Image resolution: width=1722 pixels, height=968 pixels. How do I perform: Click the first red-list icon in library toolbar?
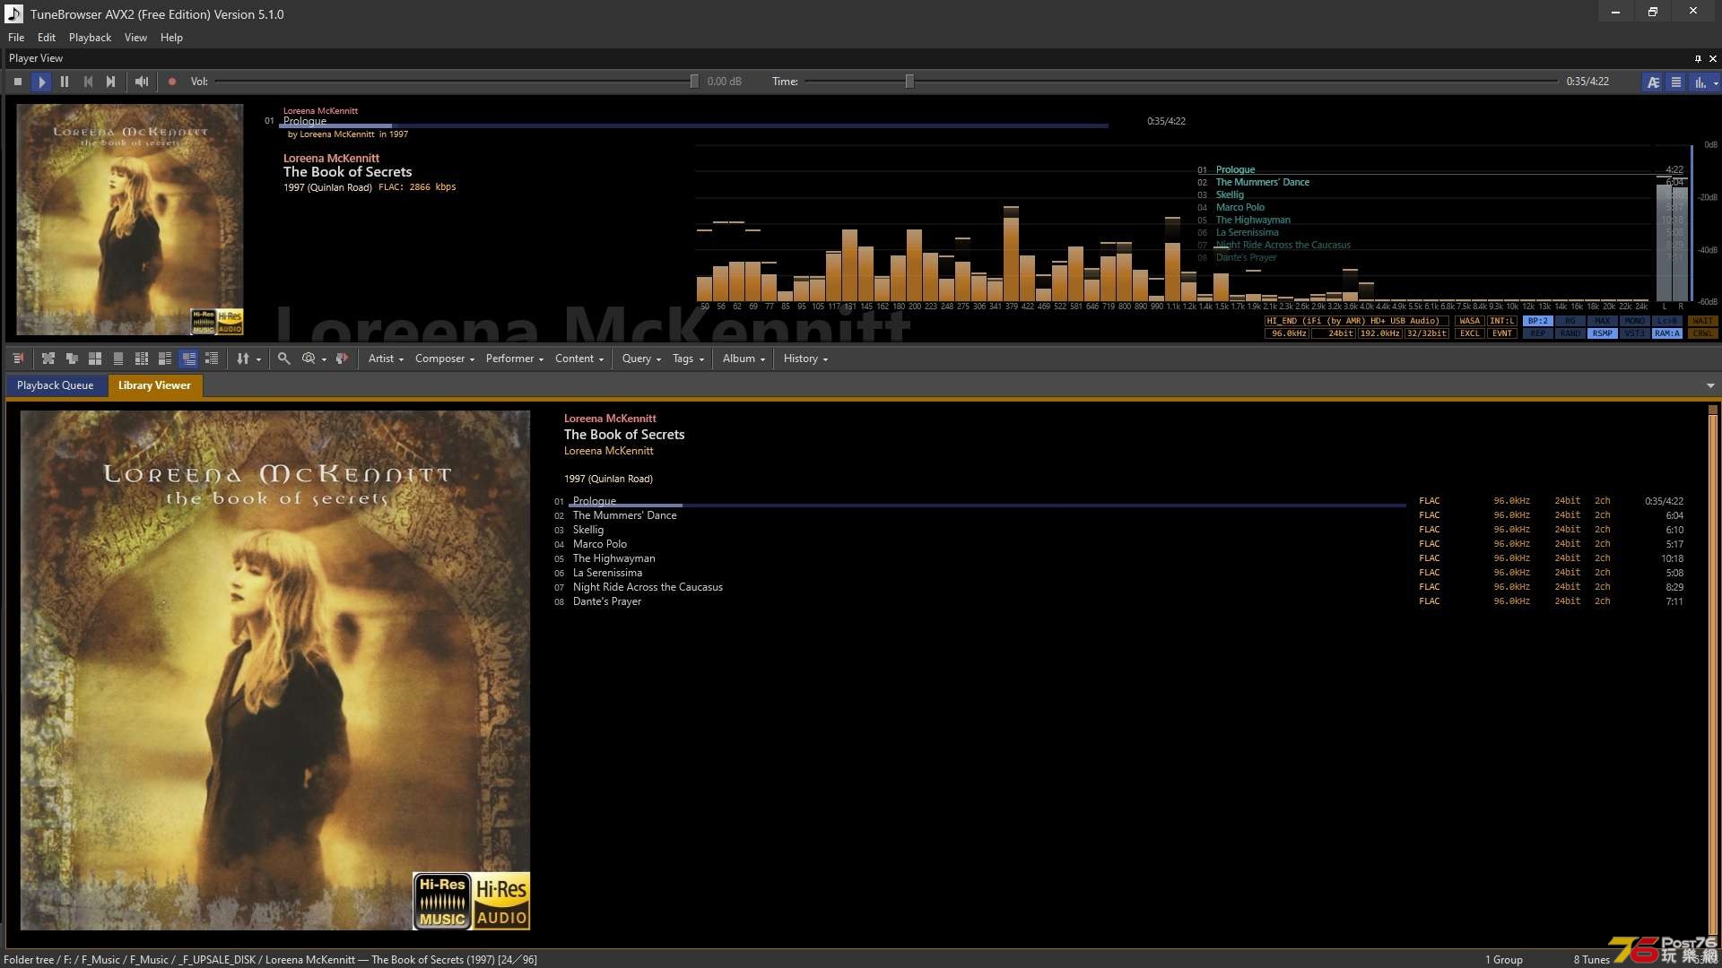(18, 359)
